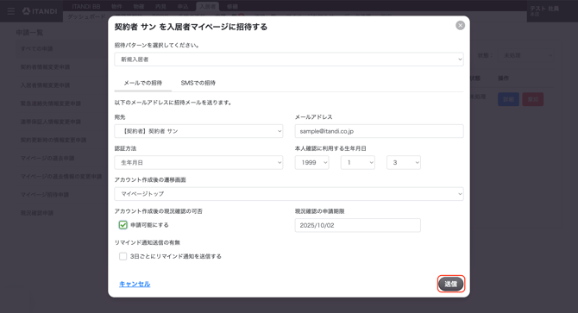Select 契約更新時の情報変更申請 in the sidebar
The width and height of the screenshot is (578, 313).
coord(53,140)
